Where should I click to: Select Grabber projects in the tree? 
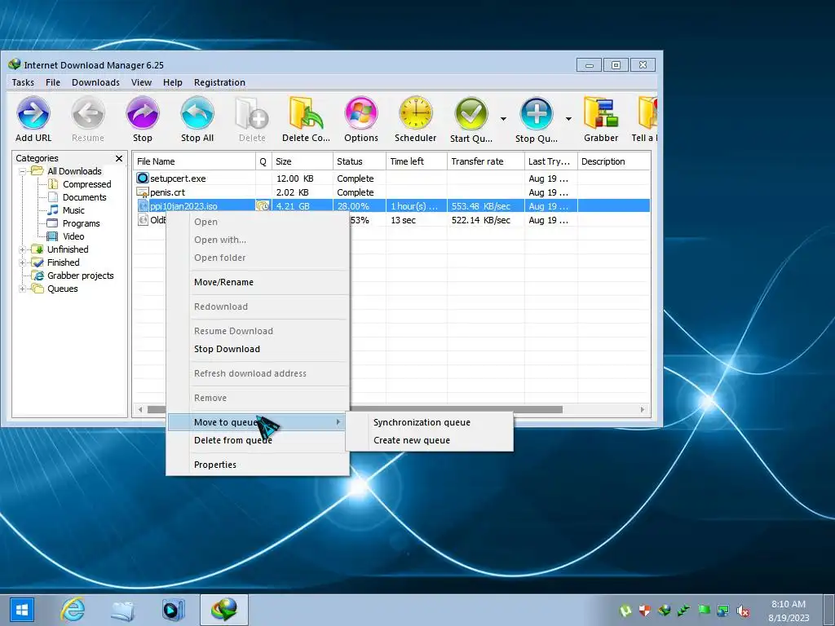[81, 276]
